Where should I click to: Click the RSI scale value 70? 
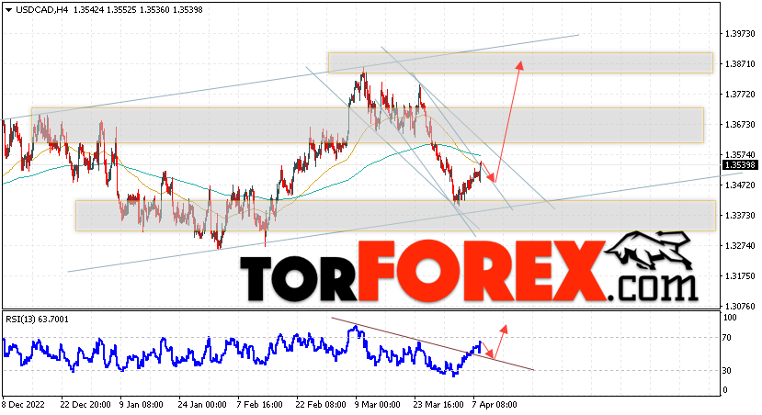tap(727, 338)
